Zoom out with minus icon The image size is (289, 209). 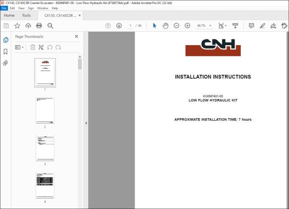(176, 25)
